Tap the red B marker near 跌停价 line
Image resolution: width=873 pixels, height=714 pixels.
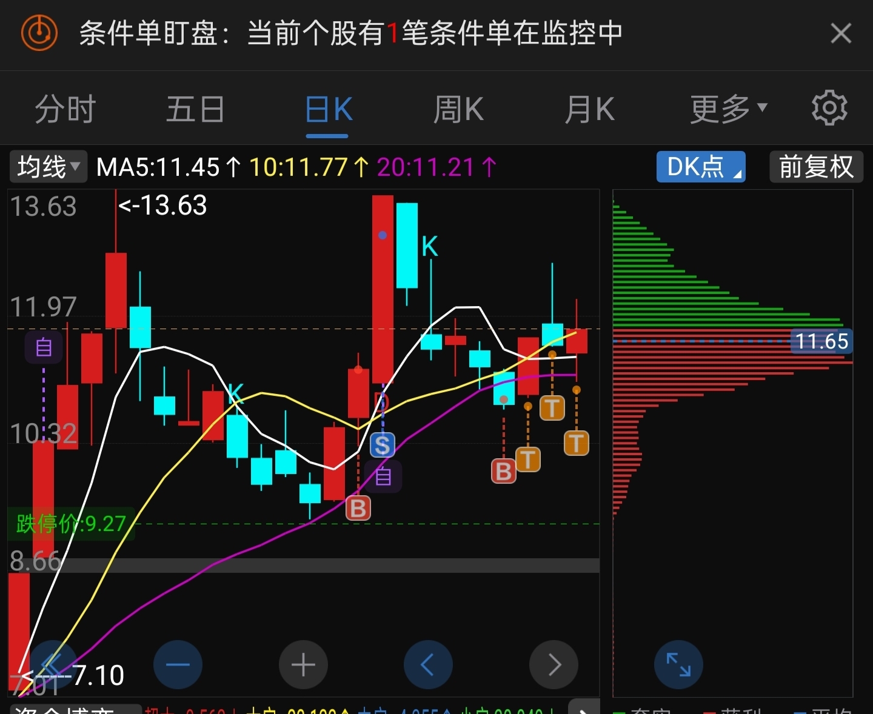point(358,509)
